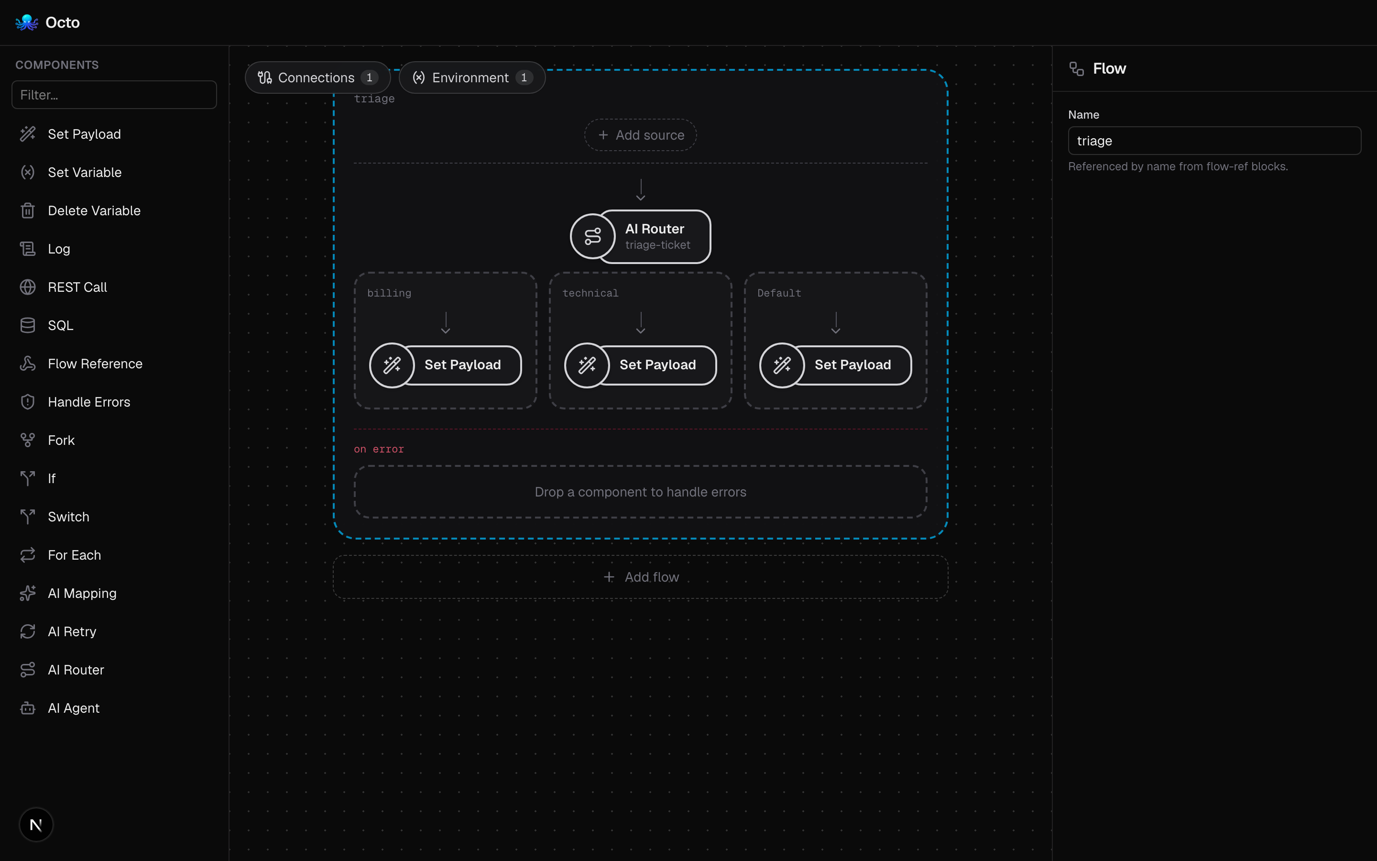Choose AI Retry component label
This screenshot has height=861, width=1377.
click(x=72, y=631)
